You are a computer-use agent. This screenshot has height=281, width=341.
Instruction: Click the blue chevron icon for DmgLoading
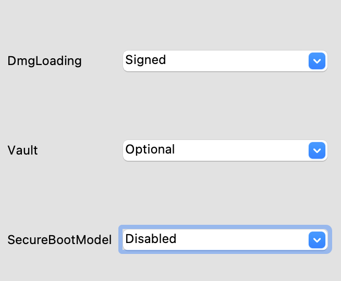click(316, 61)
